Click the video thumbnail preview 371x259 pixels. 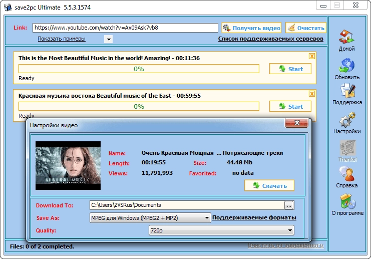(68, 165)
